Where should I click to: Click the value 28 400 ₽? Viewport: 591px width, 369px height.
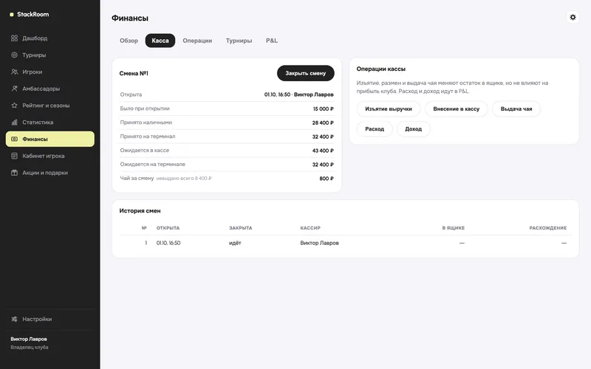coord(323,123)
